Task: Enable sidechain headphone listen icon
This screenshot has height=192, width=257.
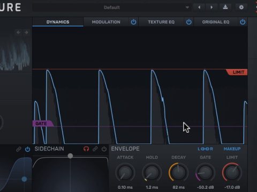Action: [86, 149]
